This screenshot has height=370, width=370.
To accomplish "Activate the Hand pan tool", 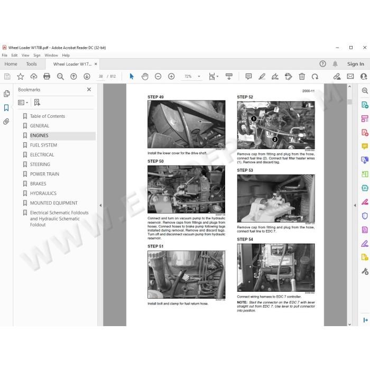I will coord(145,77).
